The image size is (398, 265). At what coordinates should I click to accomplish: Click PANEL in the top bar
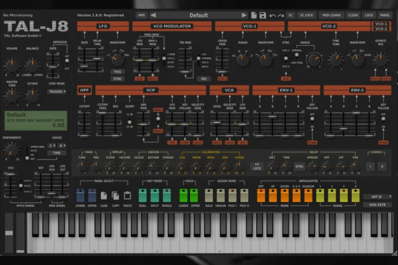(385, 15)
